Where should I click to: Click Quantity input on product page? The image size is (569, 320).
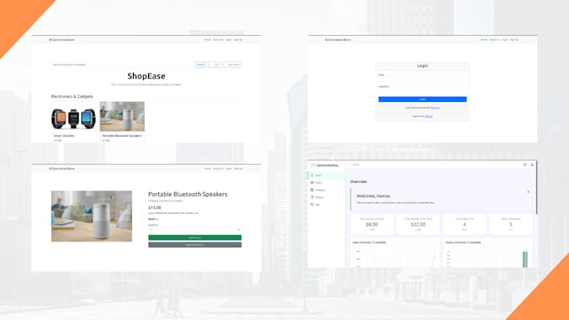click(x=195, y=230)
